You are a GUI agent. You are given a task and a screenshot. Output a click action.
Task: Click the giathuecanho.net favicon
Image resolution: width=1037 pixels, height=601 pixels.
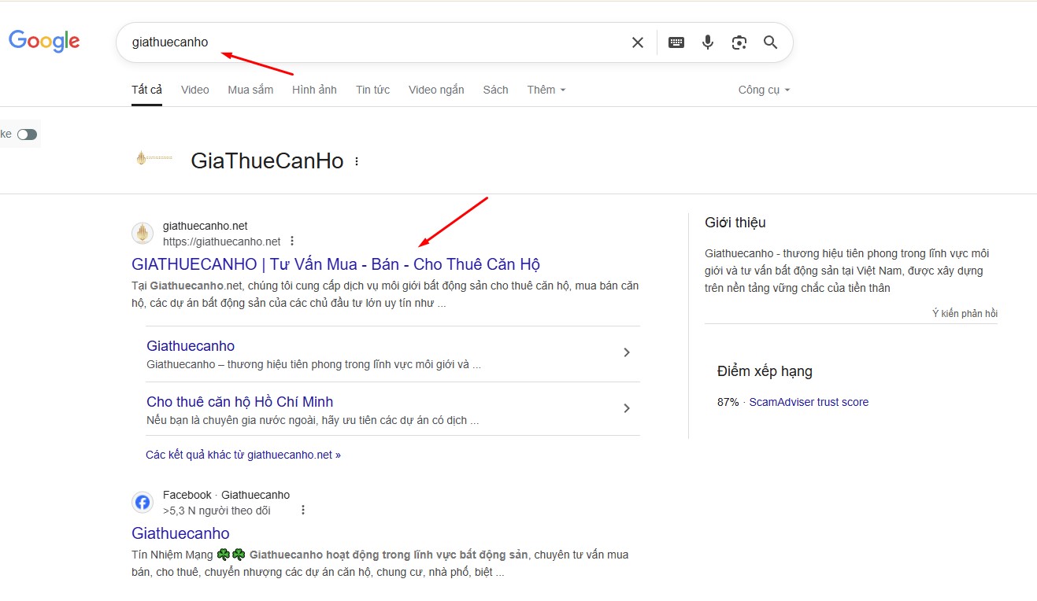pos(143,233)
